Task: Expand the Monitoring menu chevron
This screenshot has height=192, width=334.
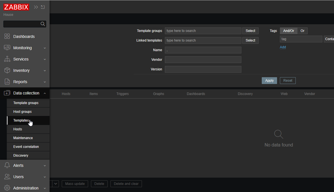Action: tap(45, 48)
